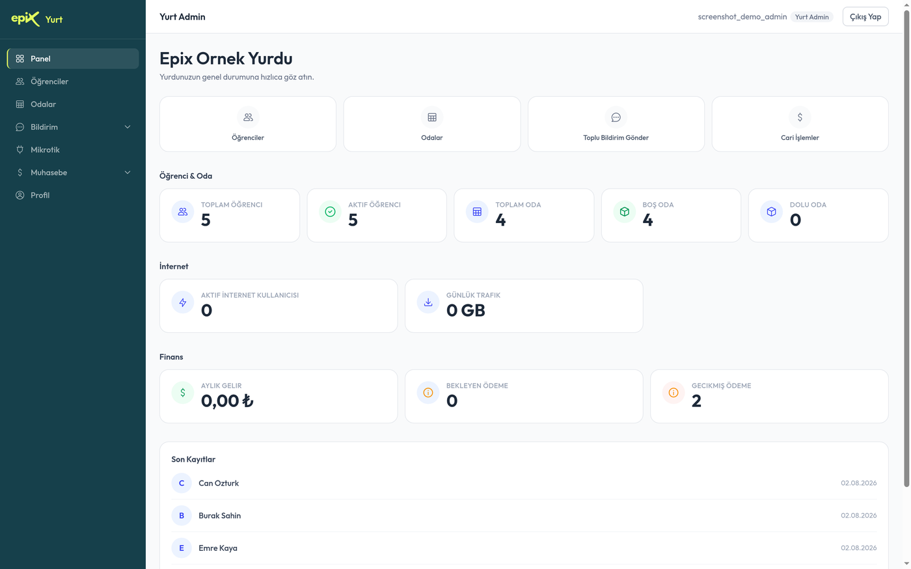The image size is (911, 569).
Task: Open the Profil sidebar item
Action: (x=73, y=195)
